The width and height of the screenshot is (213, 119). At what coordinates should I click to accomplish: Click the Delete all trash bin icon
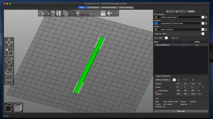[53, 13]
